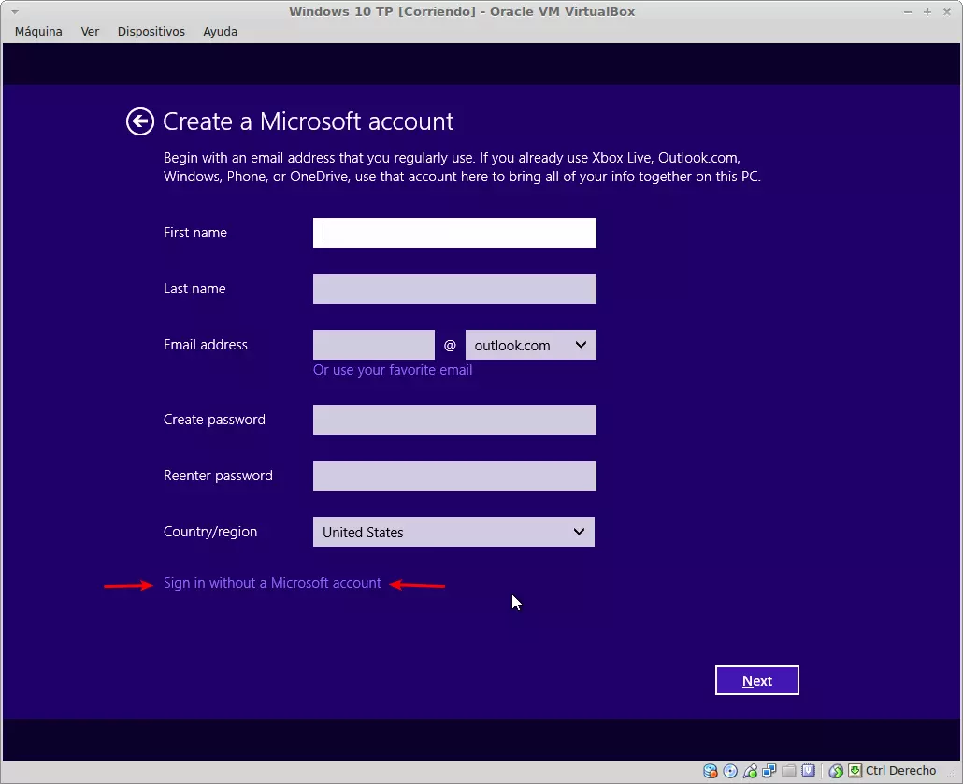The image size is (963, 784).
Task: Open the Dispositivos menu
Action: [151, 31]
